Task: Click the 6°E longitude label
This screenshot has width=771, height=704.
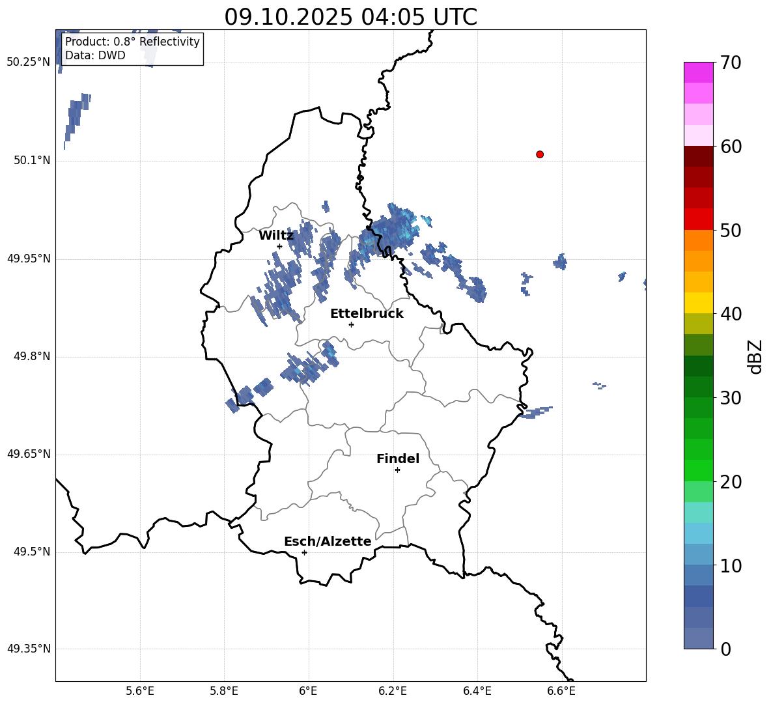Action: point(308,691)
